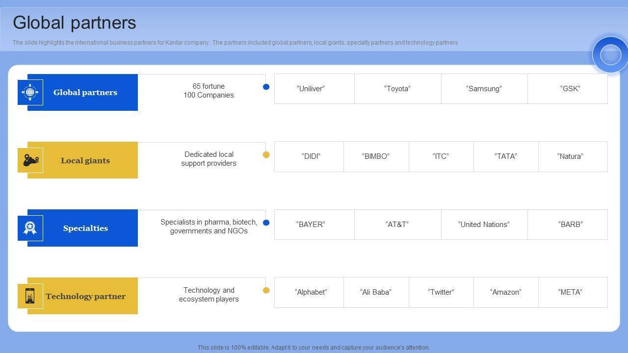Select the Technology partner yellow label
The width and height of the screenshot is (628, 353).
[x=82, y=296]
